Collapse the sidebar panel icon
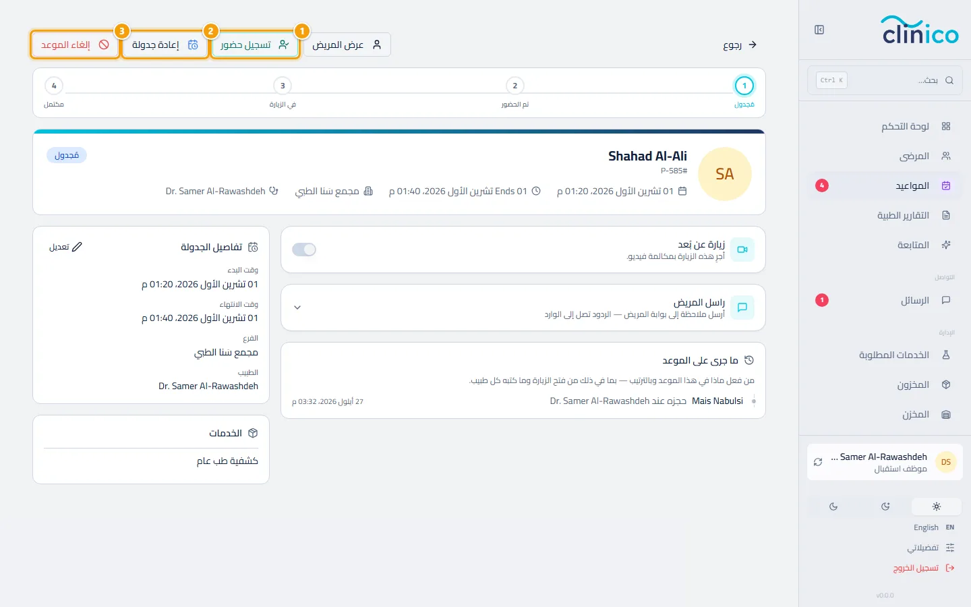The height and width of the screenshot is (607, 971). pos(819,30)
